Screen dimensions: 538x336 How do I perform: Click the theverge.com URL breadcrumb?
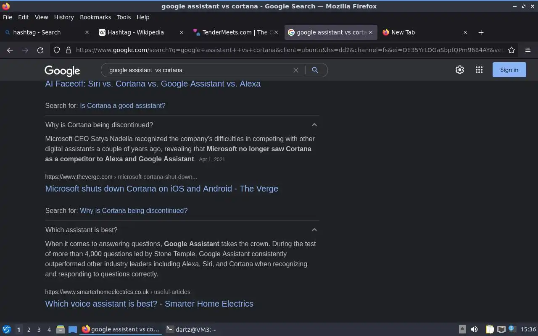click(x=121, y=177)
